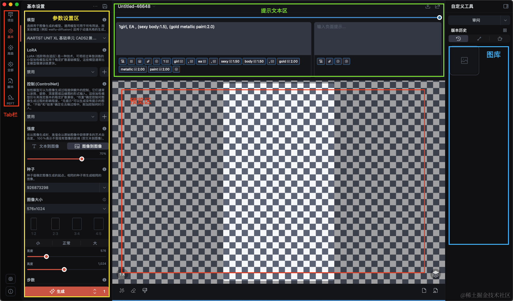
Task: Show info for the 图像大小 section
Action: 104,200
